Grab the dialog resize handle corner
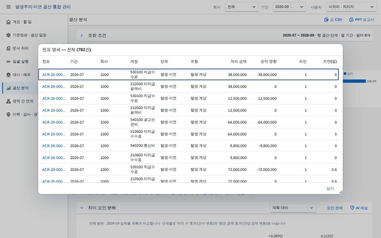381x238 pixels. [x=341, y=192]
